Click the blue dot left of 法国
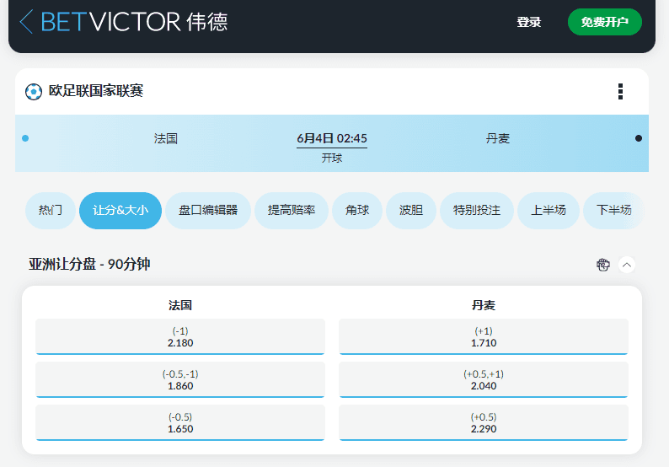Screen dimensions: 669x467 [x=25, y=138]
